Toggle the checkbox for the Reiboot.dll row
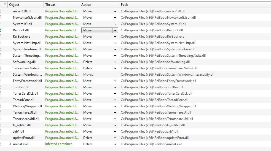This screenshot has width=271, height=151. pyautogui.click(x=1, y=30)
